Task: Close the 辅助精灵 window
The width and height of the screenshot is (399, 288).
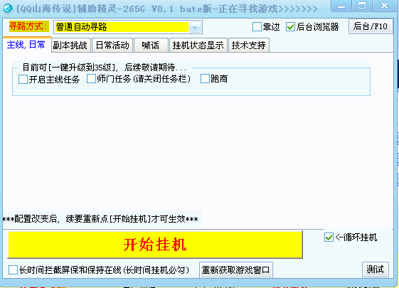Action: point(384,6)
